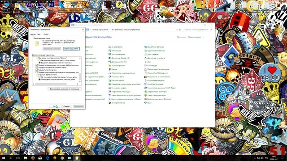Click 'Все элементы панели управления' breadcrumb
This screenshot has width=287, height=161.
(126, 30)
